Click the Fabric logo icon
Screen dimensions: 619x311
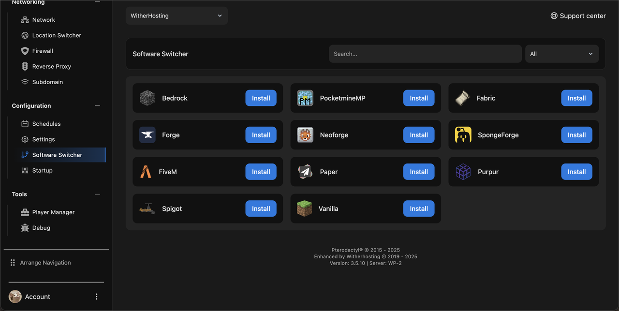463,98
